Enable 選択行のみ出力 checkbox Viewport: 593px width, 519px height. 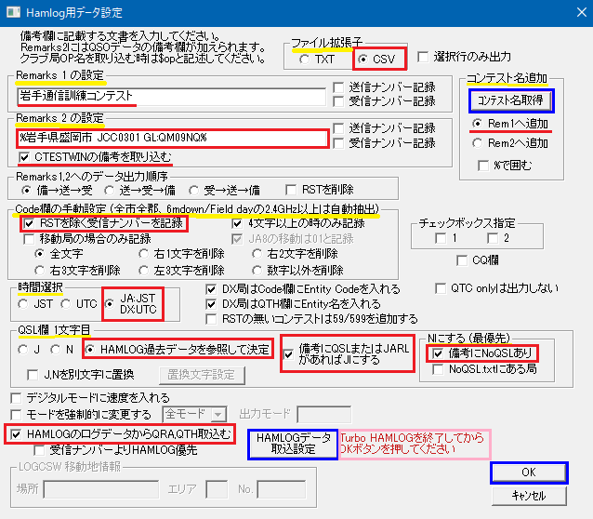(424, 56)
